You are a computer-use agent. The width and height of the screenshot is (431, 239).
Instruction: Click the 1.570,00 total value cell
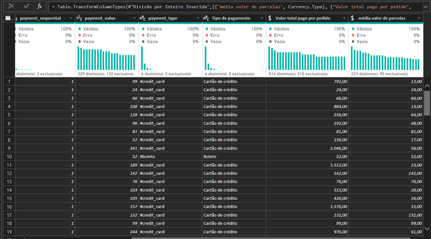307,207
